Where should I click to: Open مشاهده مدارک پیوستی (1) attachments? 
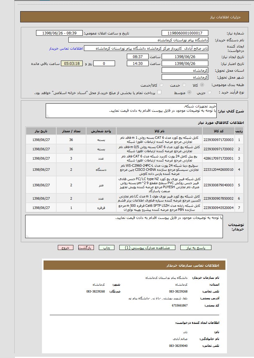[147, 247]
